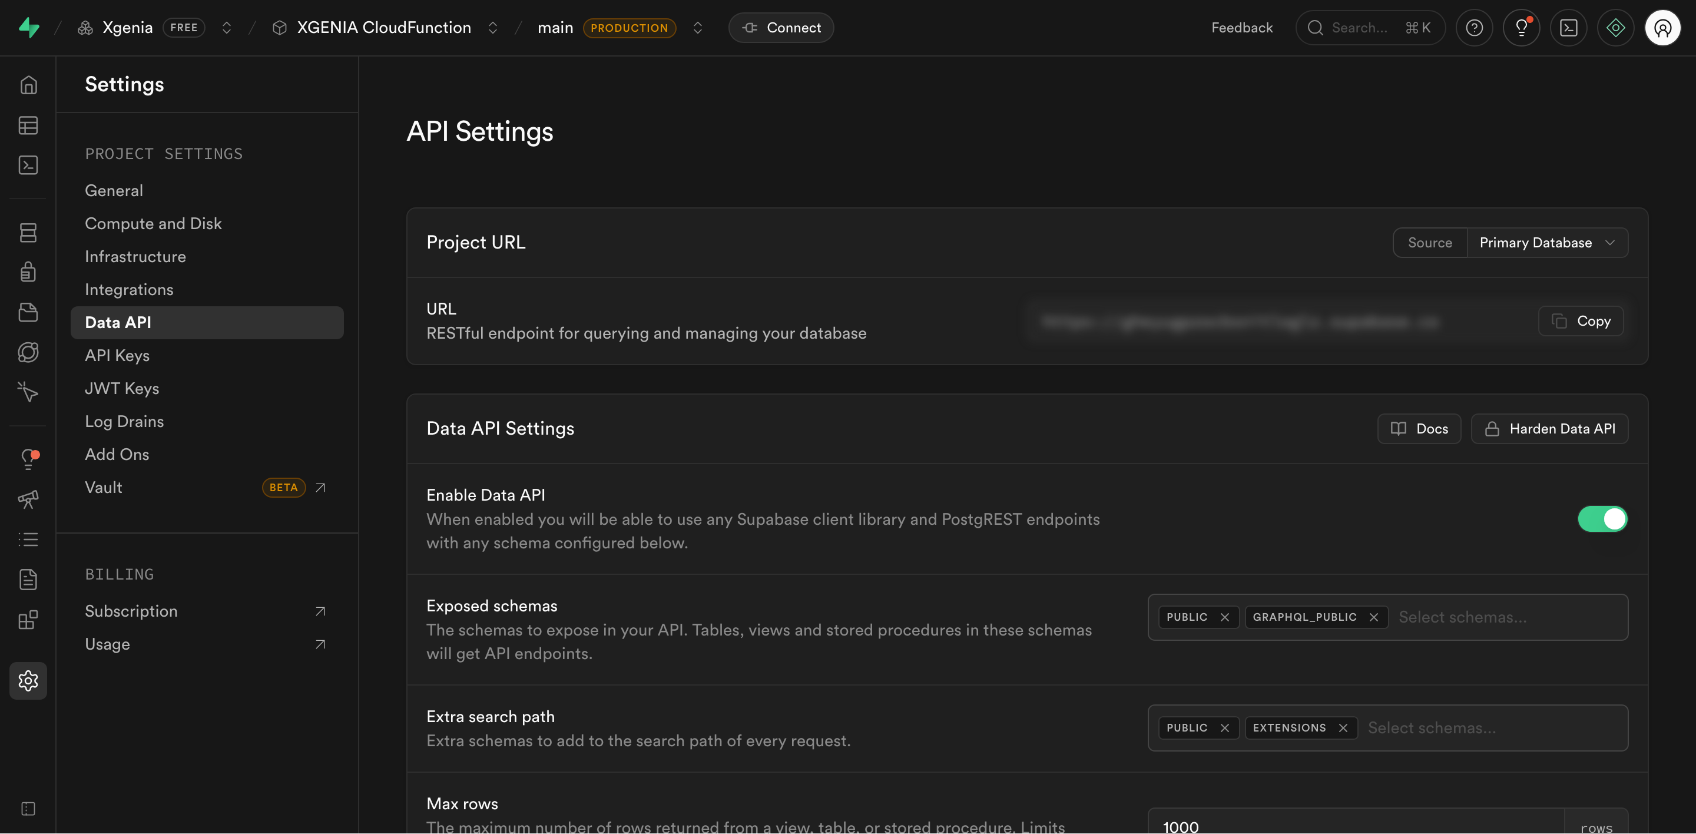The height and width of the screenshot is (834, 1696).
Task: Open the Reports telescope icon
Action: (29, 499)
